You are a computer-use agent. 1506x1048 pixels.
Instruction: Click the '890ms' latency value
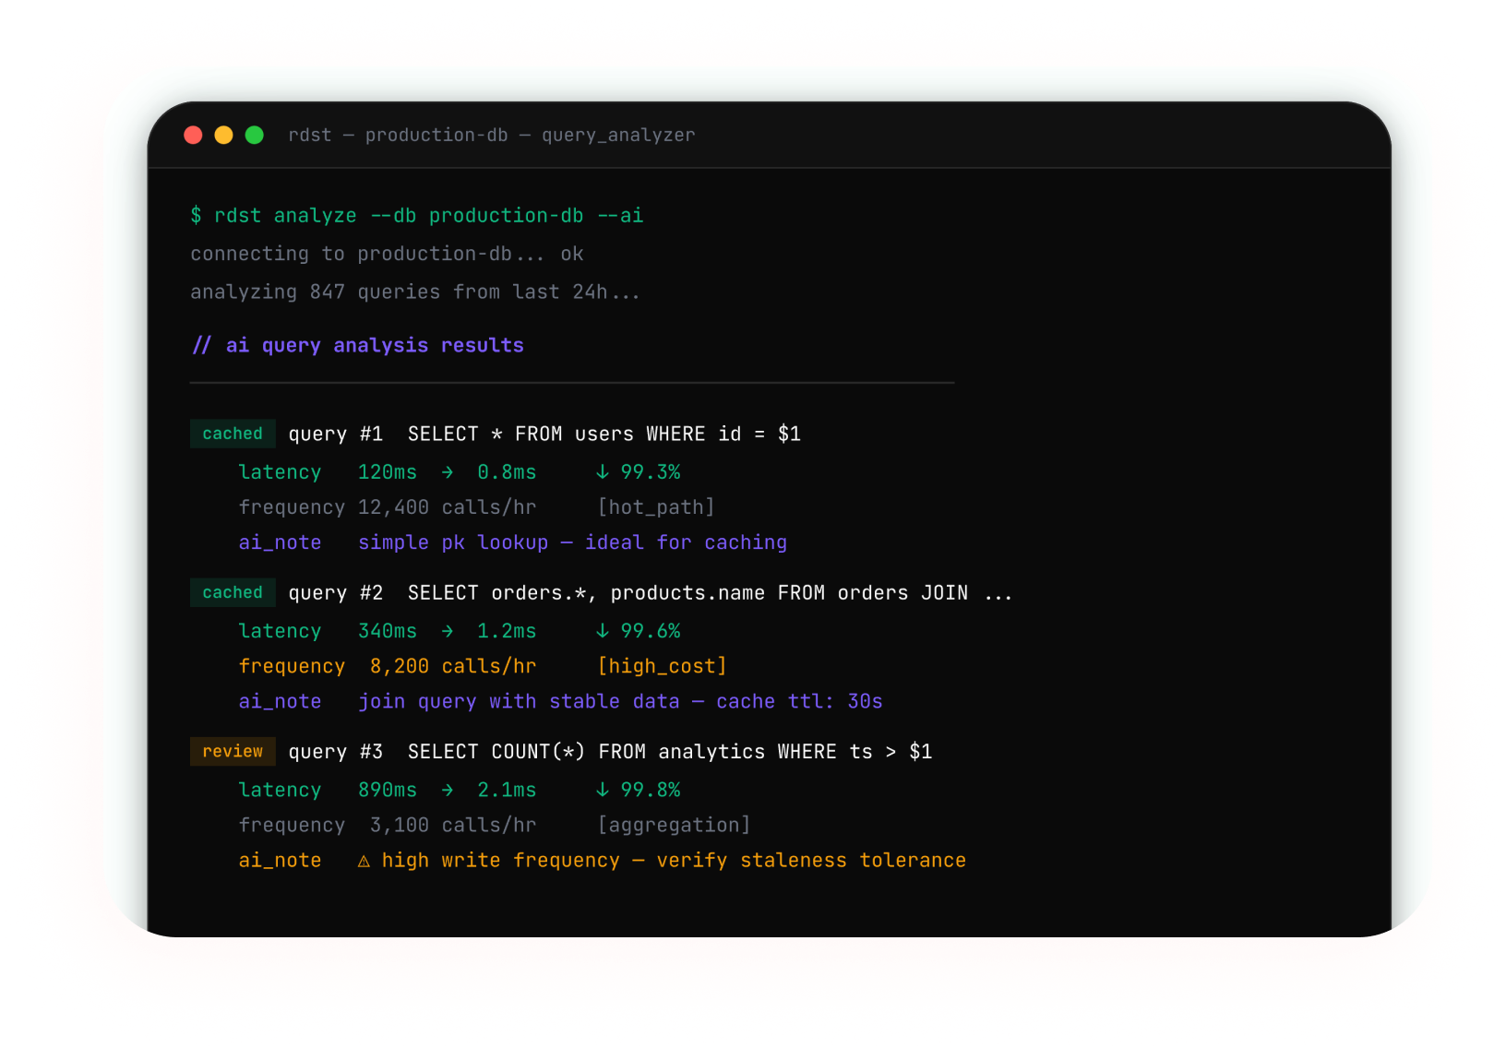(388, 790)
